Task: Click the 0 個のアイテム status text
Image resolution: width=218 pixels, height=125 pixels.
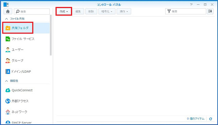Action: [196, 119]
